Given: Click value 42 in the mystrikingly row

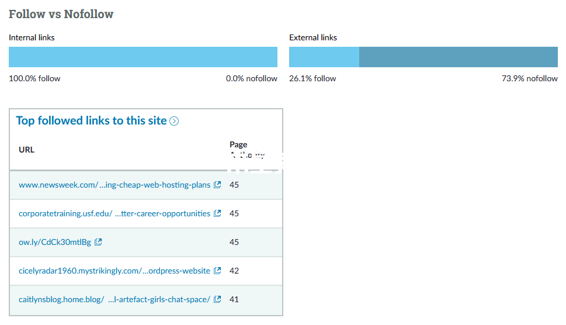Looking at the screenshot, I should (x=234, y=271).
